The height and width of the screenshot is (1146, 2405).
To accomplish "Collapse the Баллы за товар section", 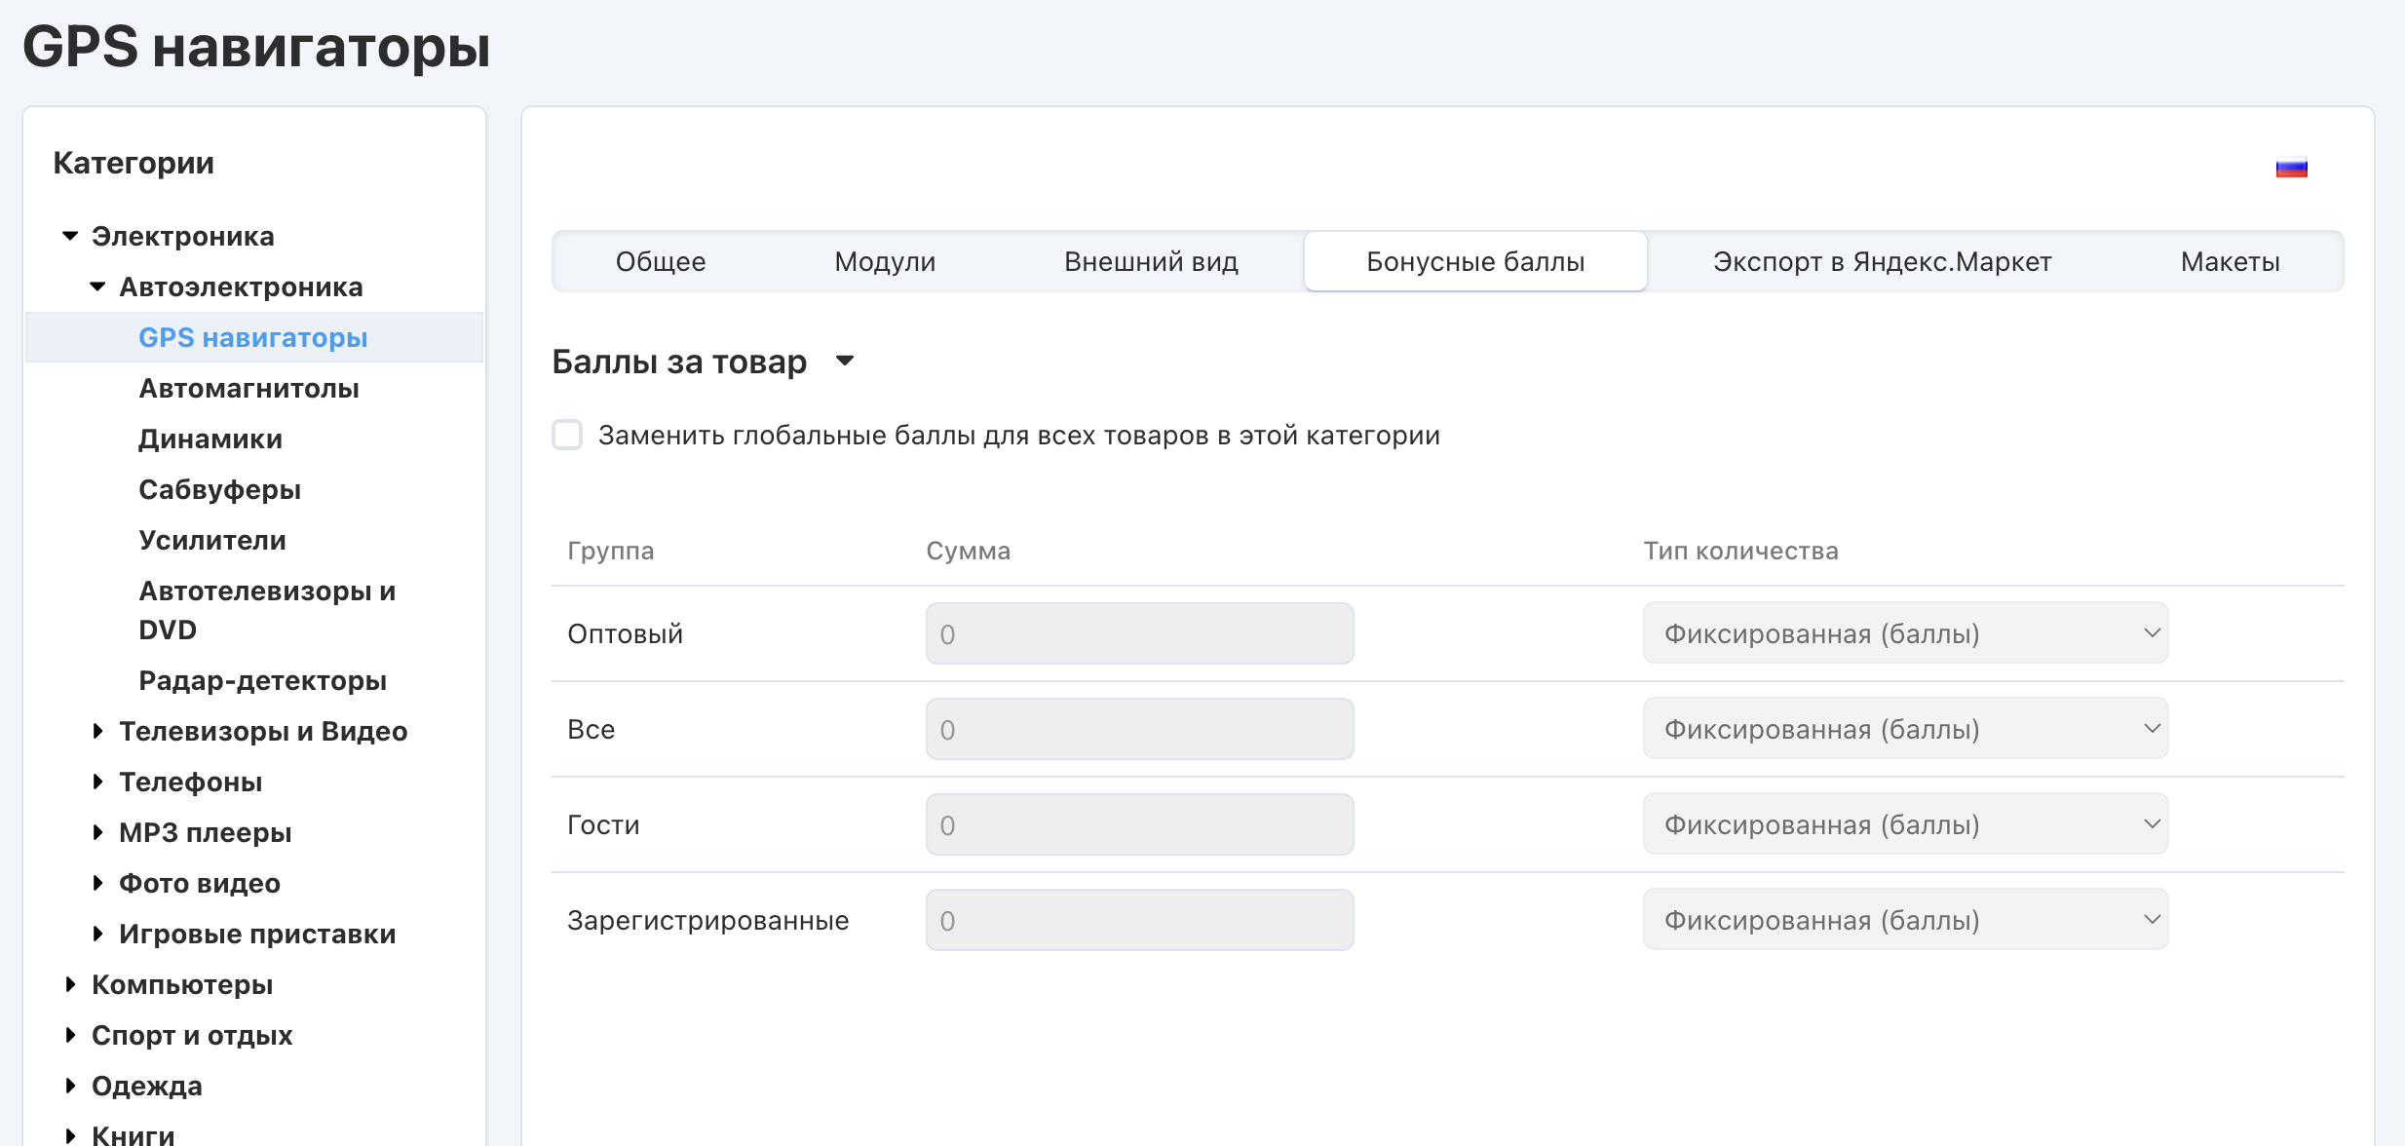I will tap(845, 362).
